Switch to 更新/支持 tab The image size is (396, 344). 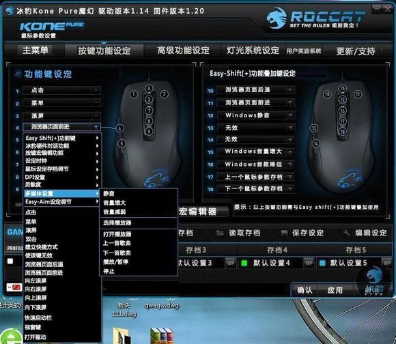[356, 51]
